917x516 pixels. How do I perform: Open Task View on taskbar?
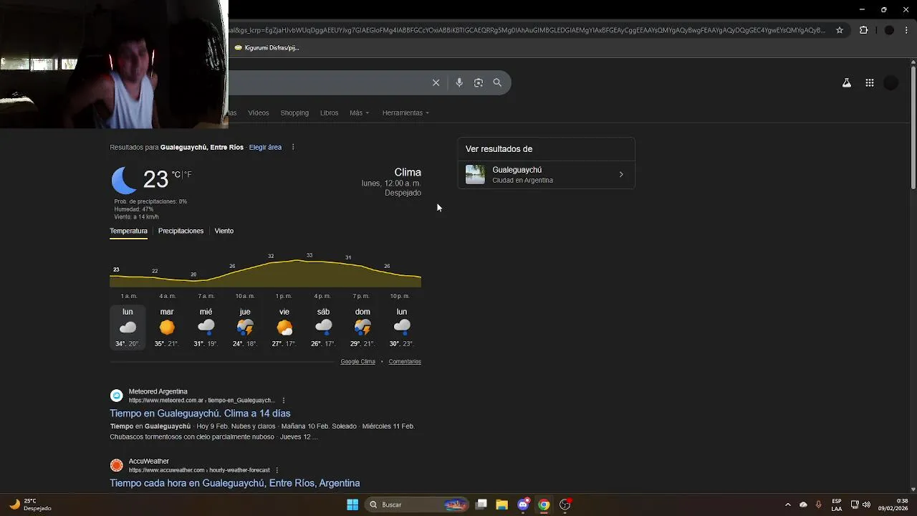pyautogui.click(x=481, y=505)
